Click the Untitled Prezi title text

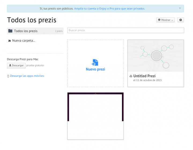(144, 76)
